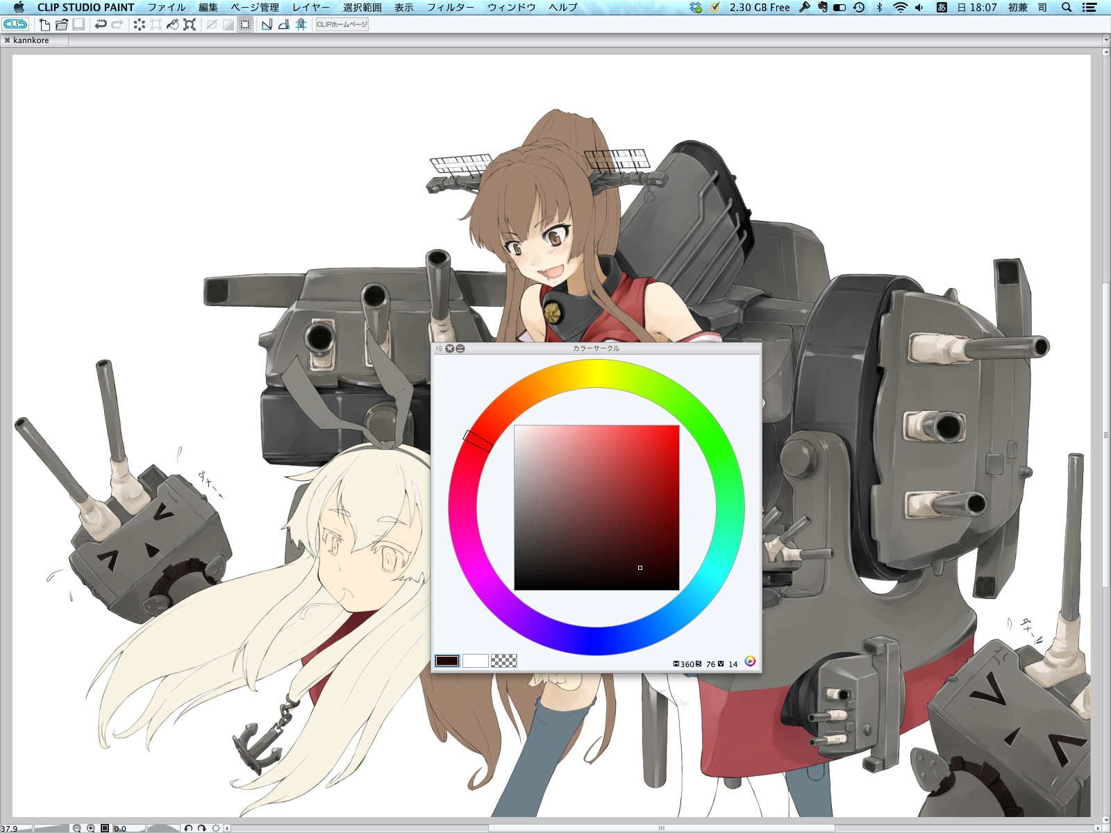Image resolution: width=1111 pixels, height=833 pixels.
Task: Select the transparent color swatch
Action: (x=504, y=661)
